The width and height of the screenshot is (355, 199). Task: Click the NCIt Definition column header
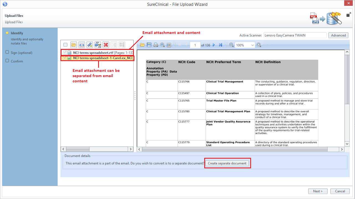(268, 62)
